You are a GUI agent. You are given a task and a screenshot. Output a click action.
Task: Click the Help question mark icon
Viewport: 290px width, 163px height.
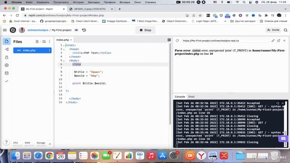coord(6,142)
